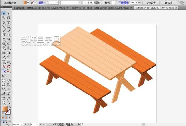Viewport: 186px width, 126px height.
Task: Select the Eyedropper tool
Action: [x=4, y=57]
